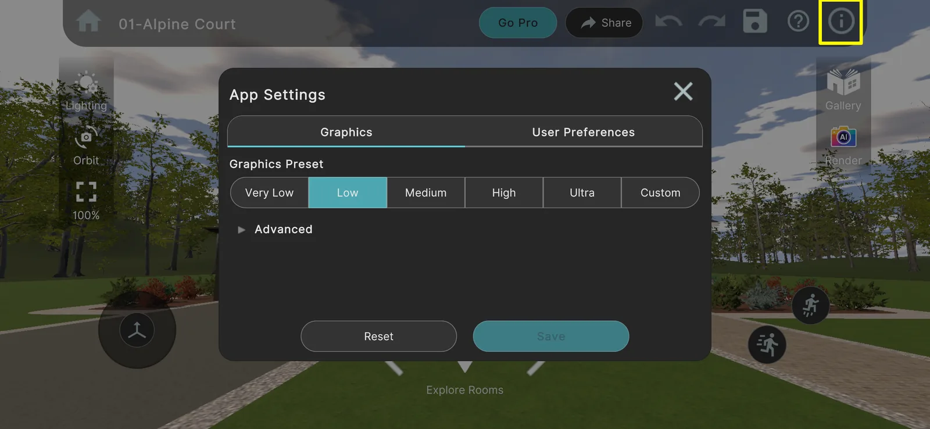Click the Explore Rooms label
930x429 pixels.
pos(464,390)
